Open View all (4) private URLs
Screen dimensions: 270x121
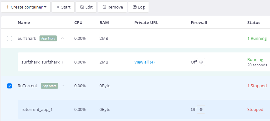tap(144, 62)
